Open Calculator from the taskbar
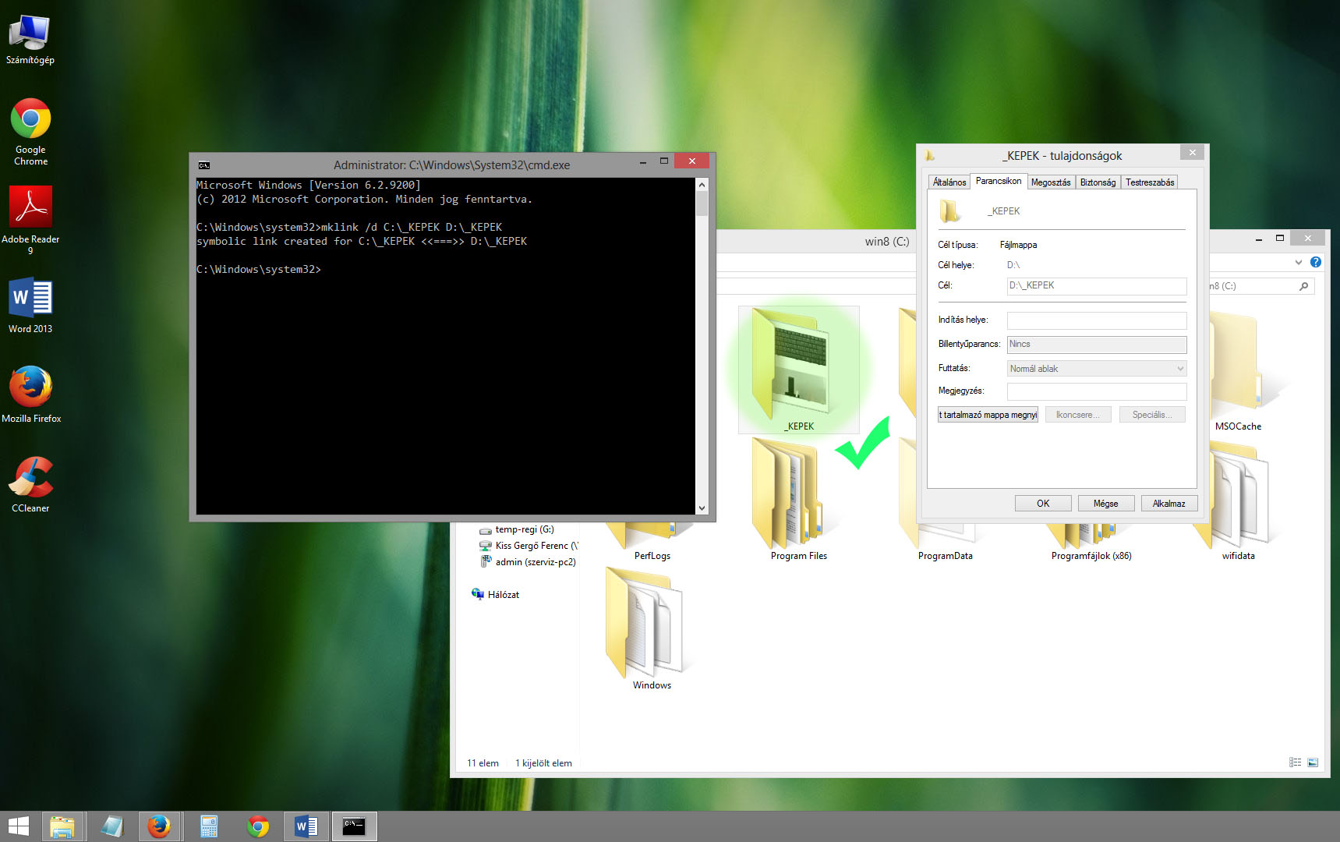The width and height of the screenshot is (1340, 842). (x=208, y=826)
